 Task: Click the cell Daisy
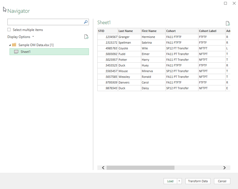[x=153, y=88]
